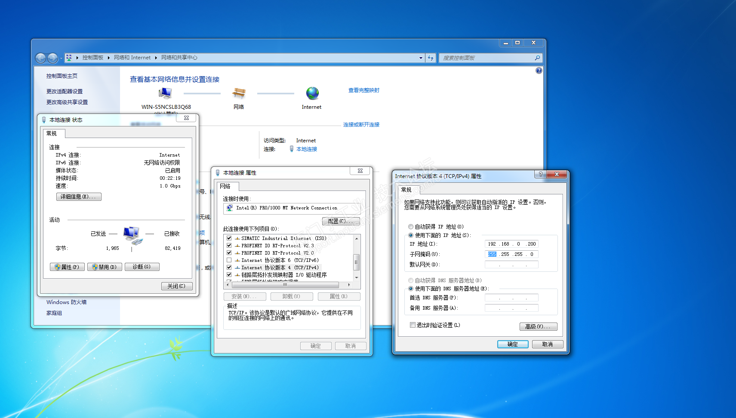Image resolution: width=736 pixels, height=418 pixels.
Task: Click 连接或断开连接 link
Action: (361, 125)
